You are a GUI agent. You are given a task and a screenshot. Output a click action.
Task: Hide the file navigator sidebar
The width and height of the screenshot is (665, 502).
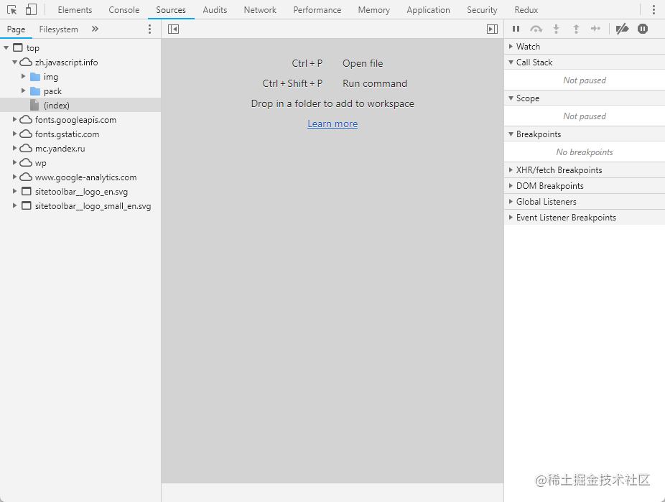click(x=173, y=29)
